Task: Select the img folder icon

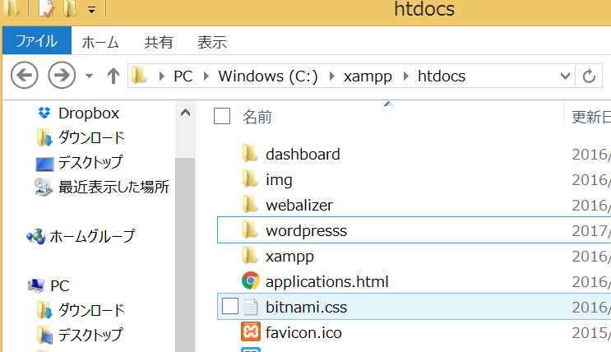Action: [249, 179]
